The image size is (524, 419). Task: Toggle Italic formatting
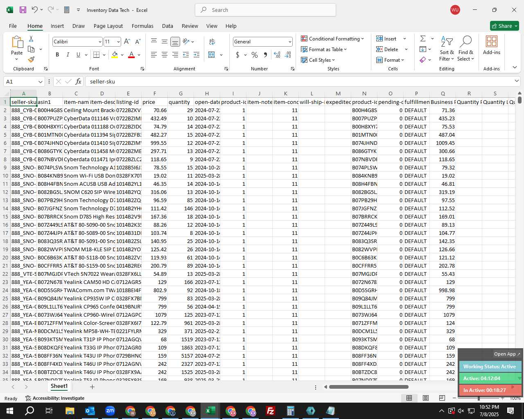pyautogui.click(x=68, y=55)
